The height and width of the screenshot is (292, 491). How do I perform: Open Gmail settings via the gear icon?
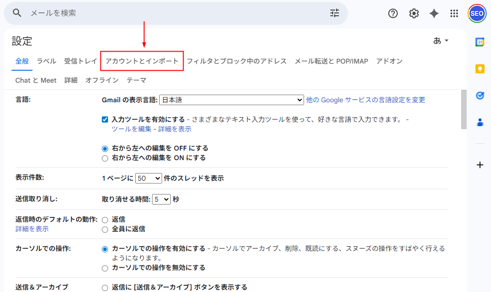(413, 13)
